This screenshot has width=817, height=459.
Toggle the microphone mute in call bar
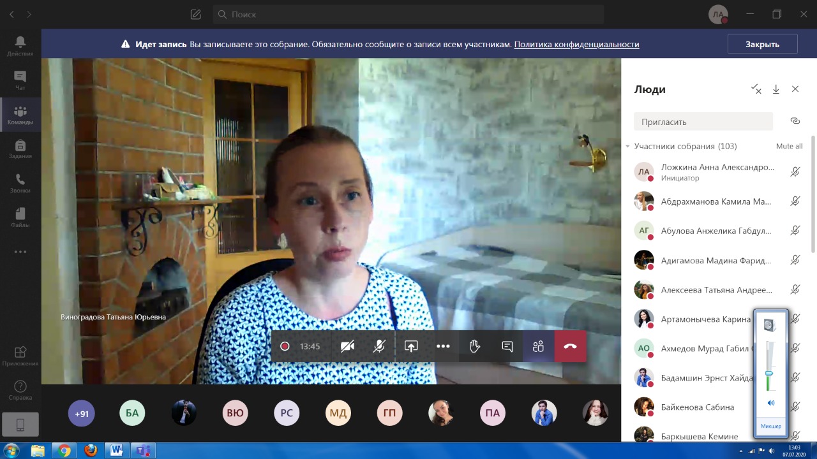pos(379,346)
